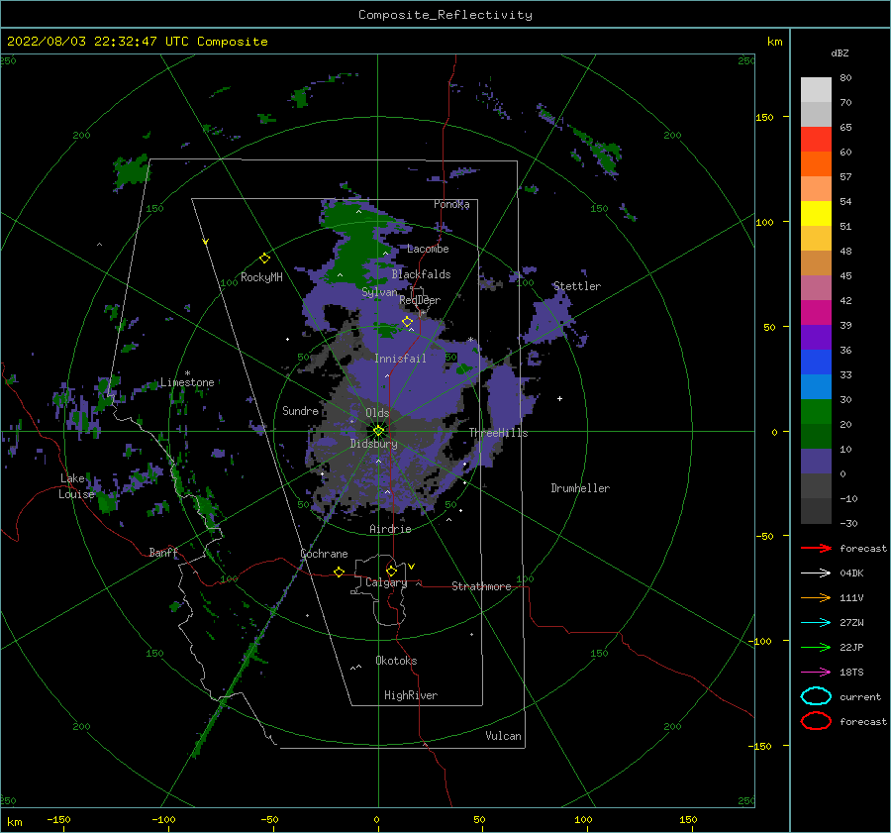Screen dimensions: 891x833
Task: Click the Vulcan town label
Action: (503, 736)
